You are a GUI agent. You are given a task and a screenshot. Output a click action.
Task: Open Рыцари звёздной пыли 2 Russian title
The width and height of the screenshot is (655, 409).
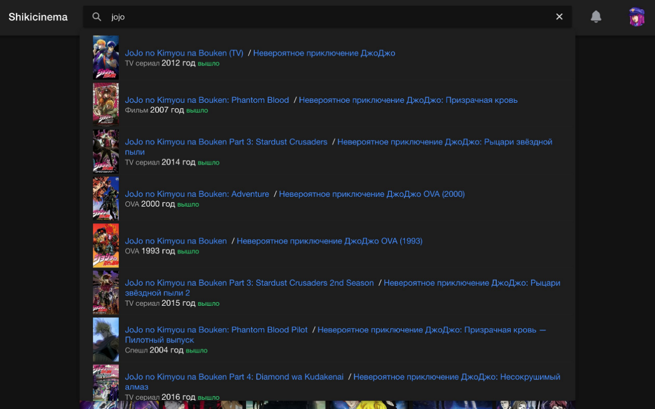point(343,288)
